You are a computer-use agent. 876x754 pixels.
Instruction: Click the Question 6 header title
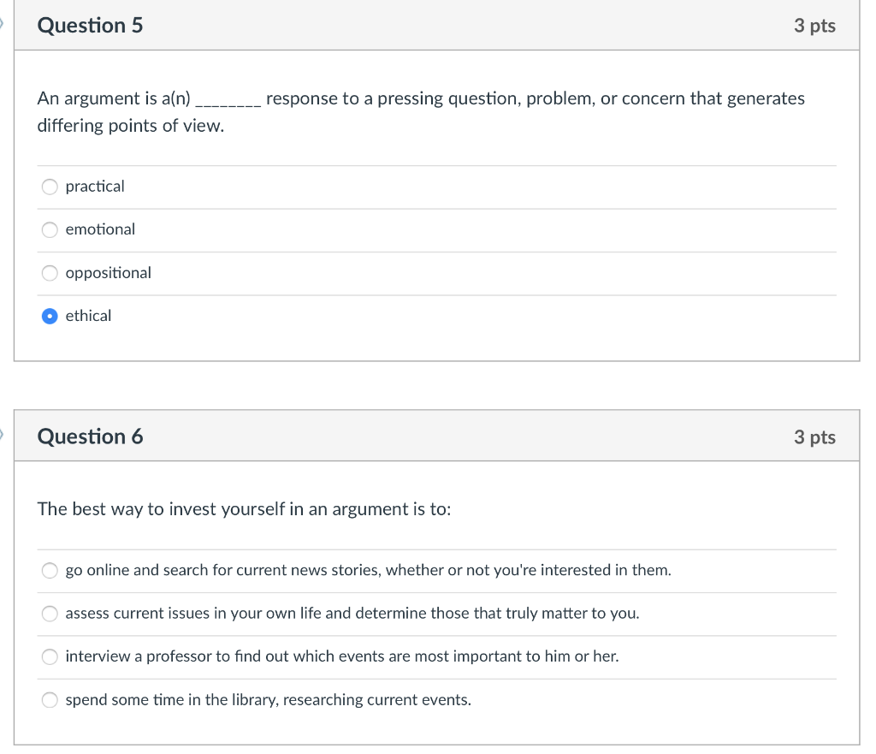90,436
